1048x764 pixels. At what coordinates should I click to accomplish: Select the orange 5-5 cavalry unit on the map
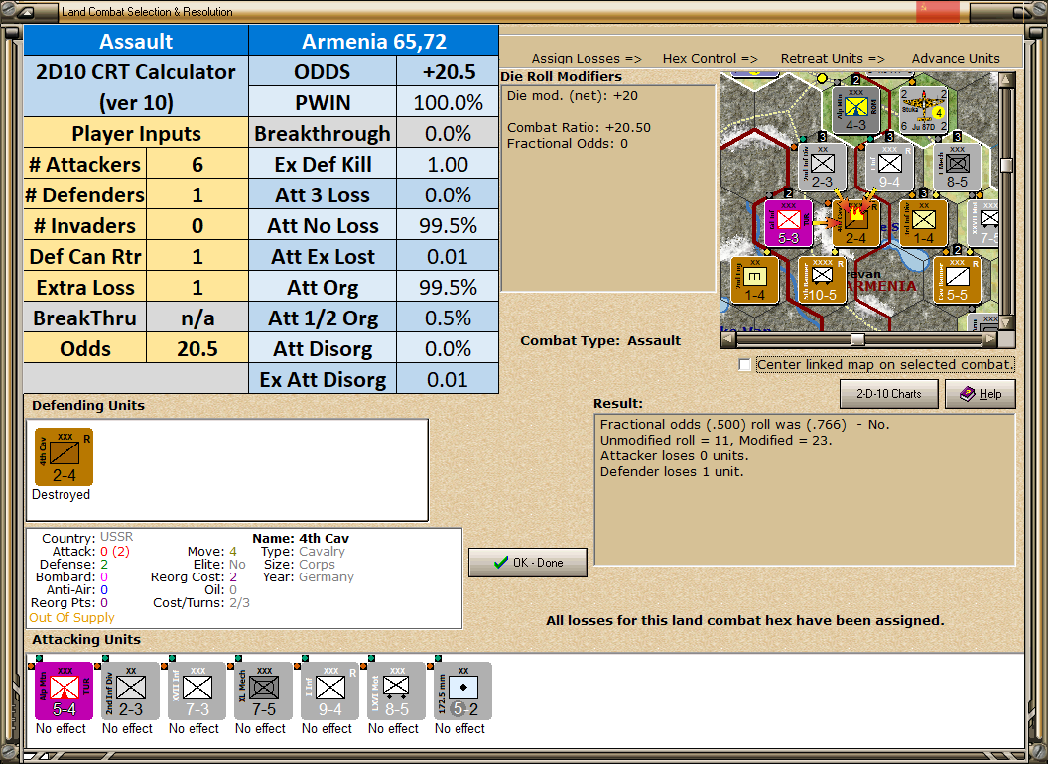tap(957, 280)
